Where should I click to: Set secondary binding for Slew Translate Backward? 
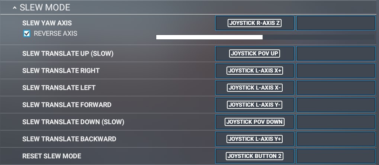click(335, 139)
